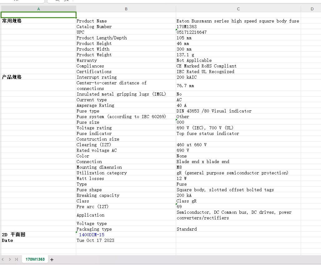Select Fuse system IEC 60269 cell
The width and height of the screenshot is (321, 265).
[126, 117]
